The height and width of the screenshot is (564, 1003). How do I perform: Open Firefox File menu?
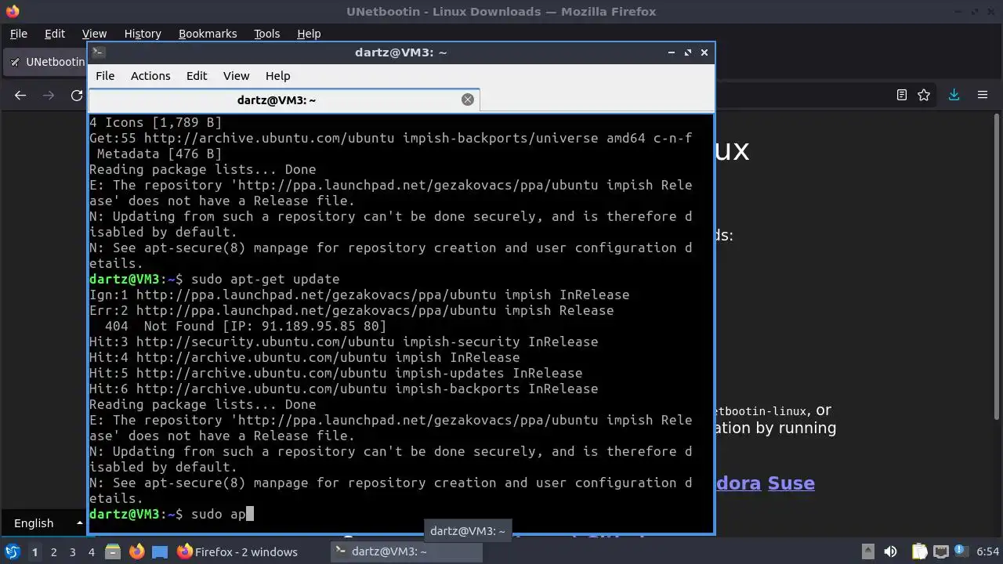point(18,34)
